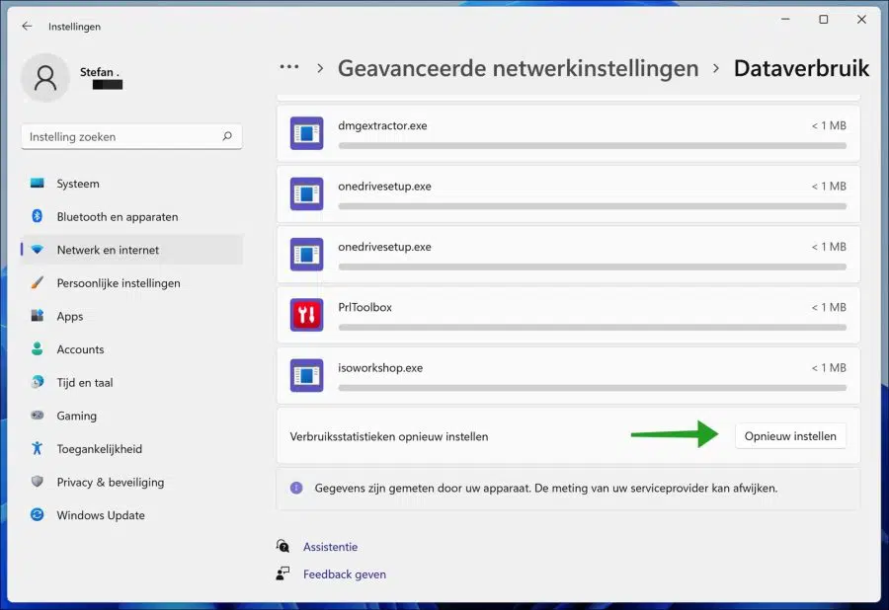Click the info icon beside Gegevens zijn gemeten

click(x=296, y=488)
